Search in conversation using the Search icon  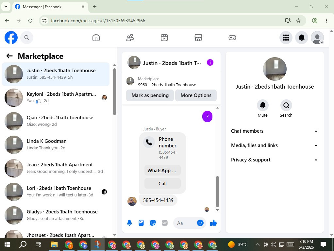(286, 105)
